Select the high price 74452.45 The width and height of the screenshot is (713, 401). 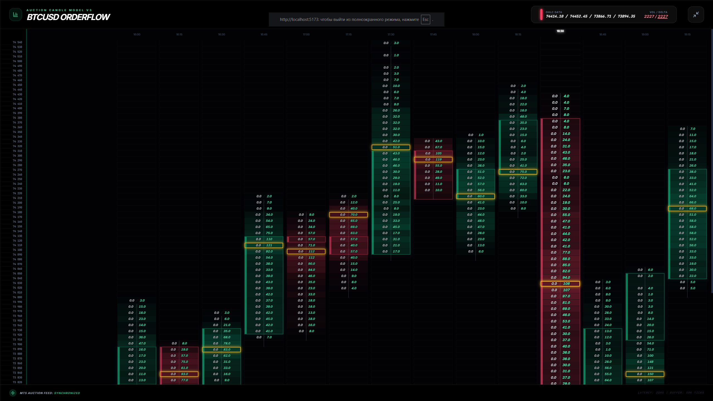578,16
